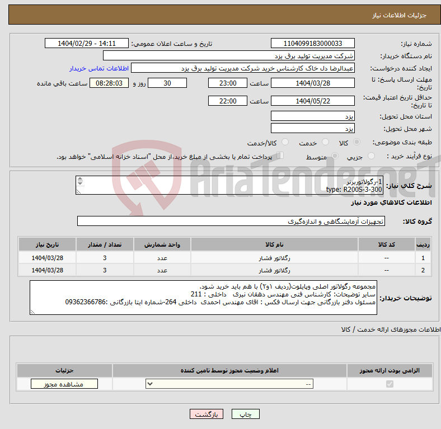The width and height of the screenshot is (441, 429).
Task: Click the 22:00 validity time field
Action: pos(228,101)
